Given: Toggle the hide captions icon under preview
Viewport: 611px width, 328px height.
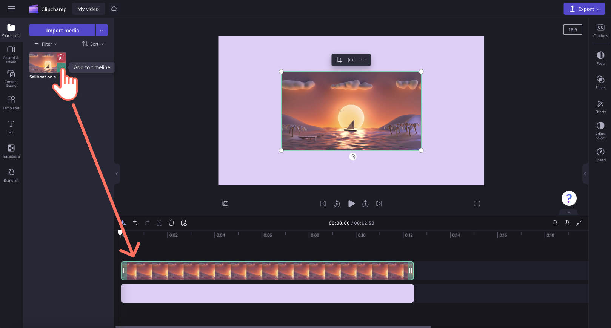Looking at the screenshot, I should pyautogui.click(x=225, y=204).
